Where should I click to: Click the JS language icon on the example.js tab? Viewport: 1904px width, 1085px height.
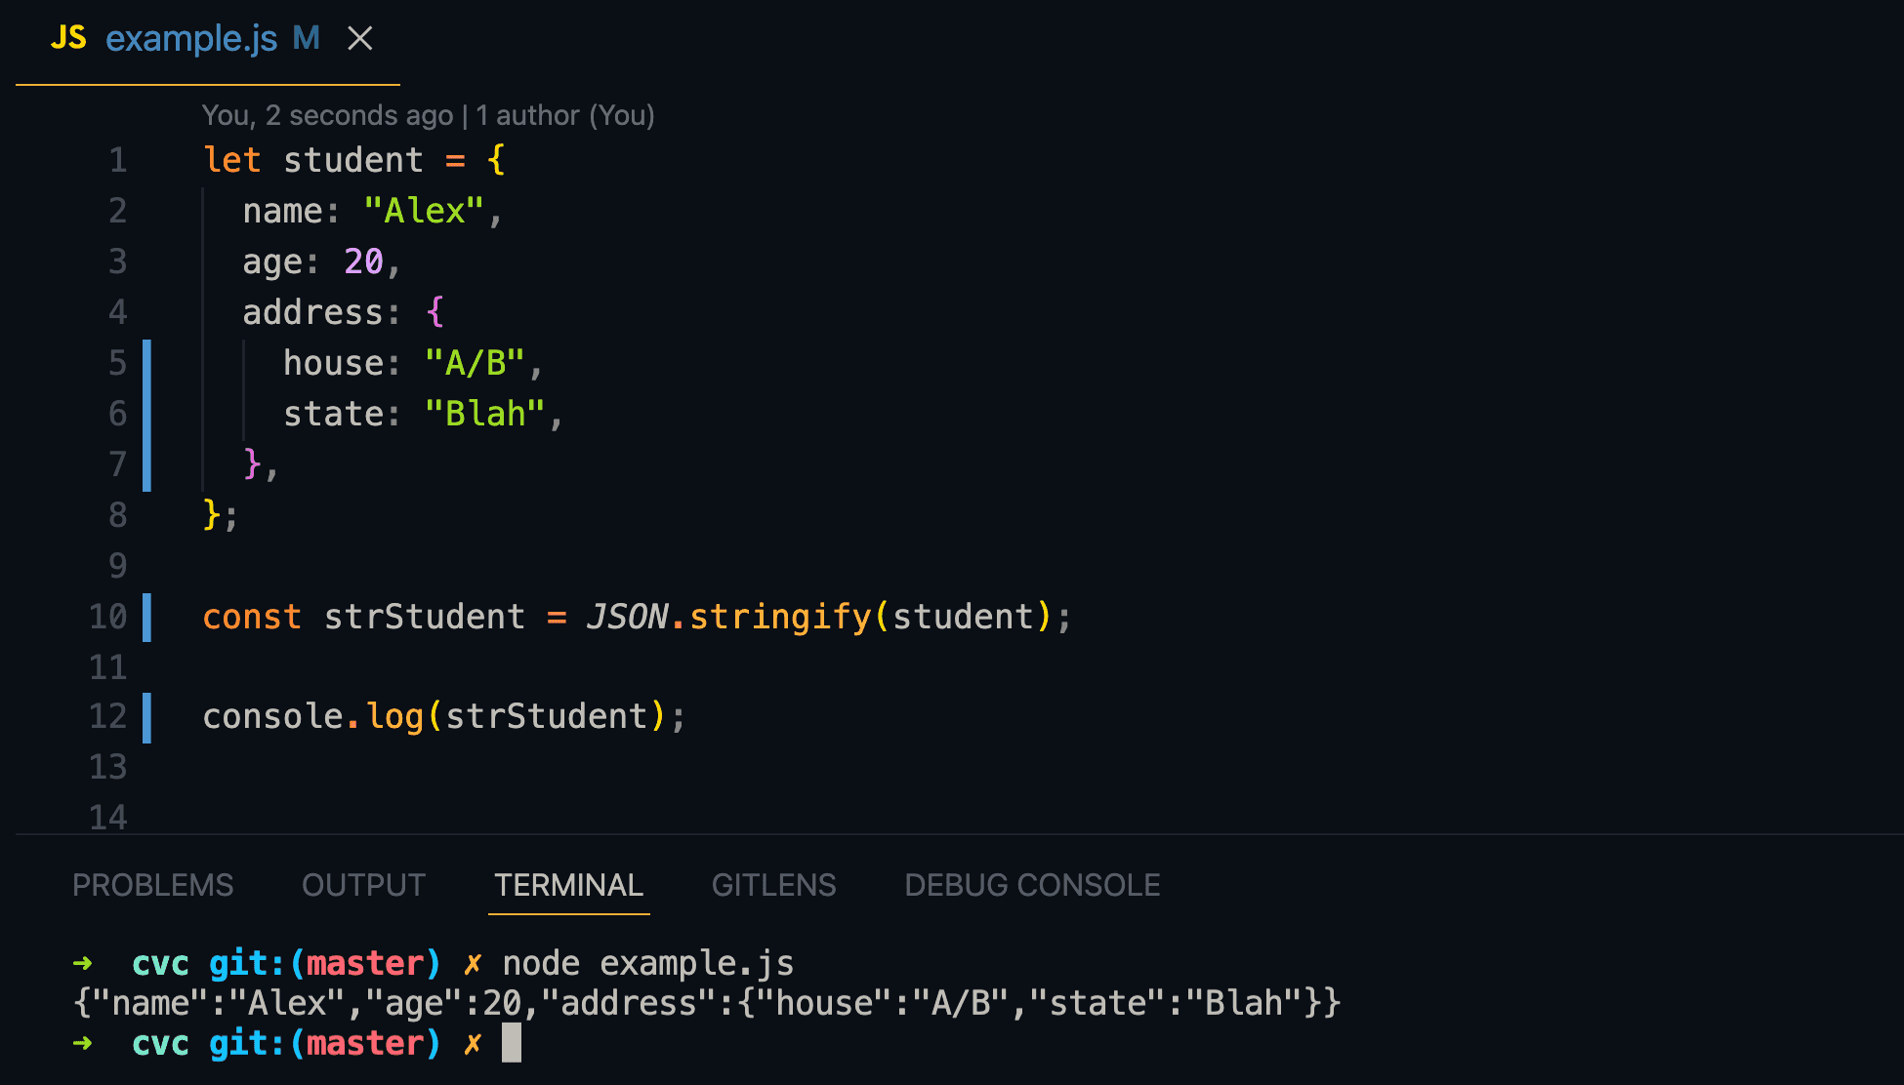[68, 39]
